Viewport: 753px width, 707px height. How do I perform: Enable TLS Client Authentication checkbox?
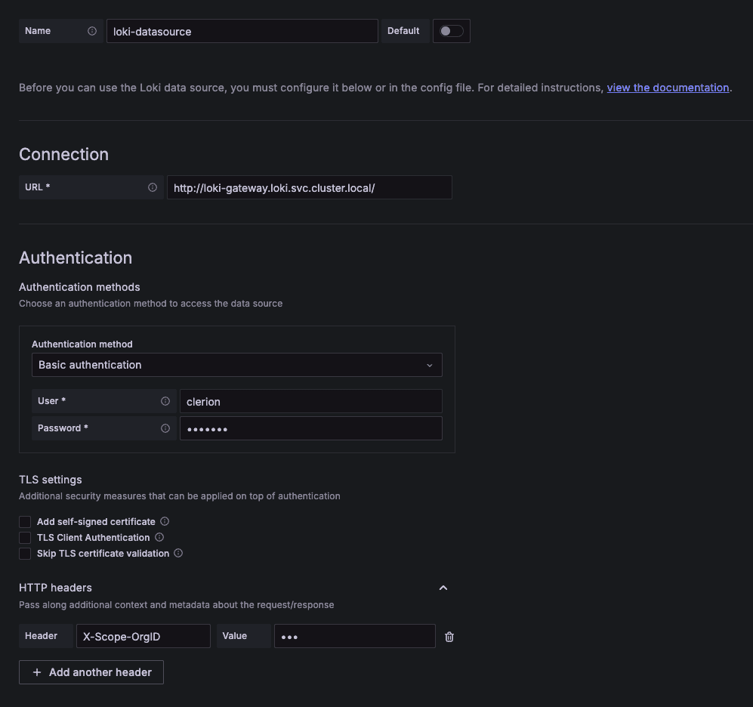[25, 538]
